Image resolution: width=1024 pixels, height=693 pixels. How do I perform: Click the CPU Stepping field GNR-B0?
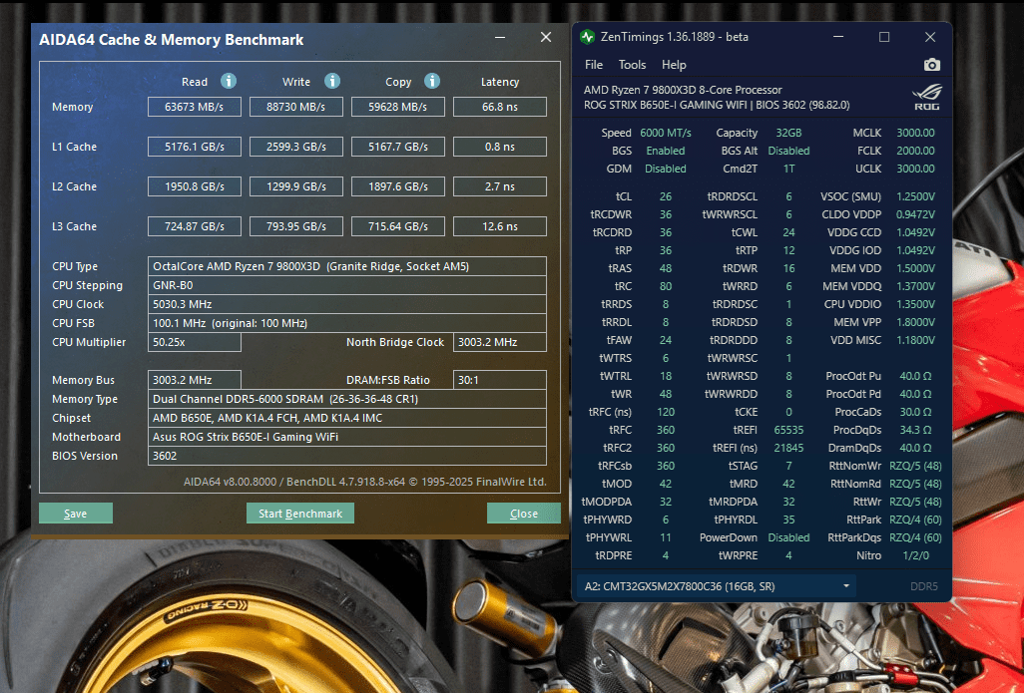point(347,285)
